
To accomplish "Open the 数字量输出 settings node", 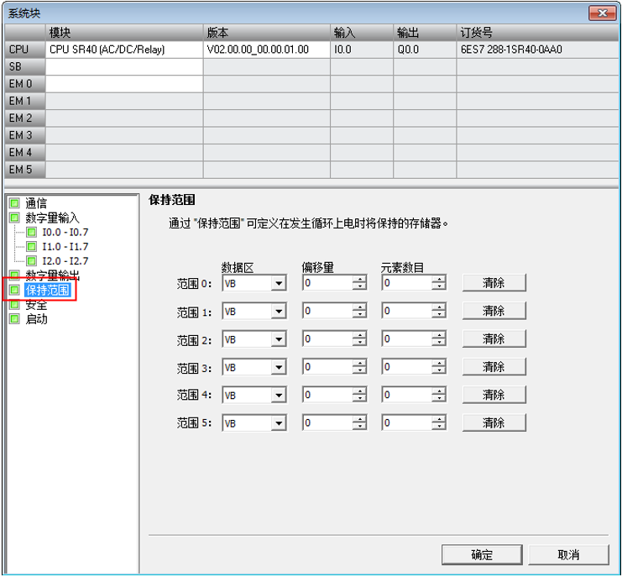I will 52,275.
